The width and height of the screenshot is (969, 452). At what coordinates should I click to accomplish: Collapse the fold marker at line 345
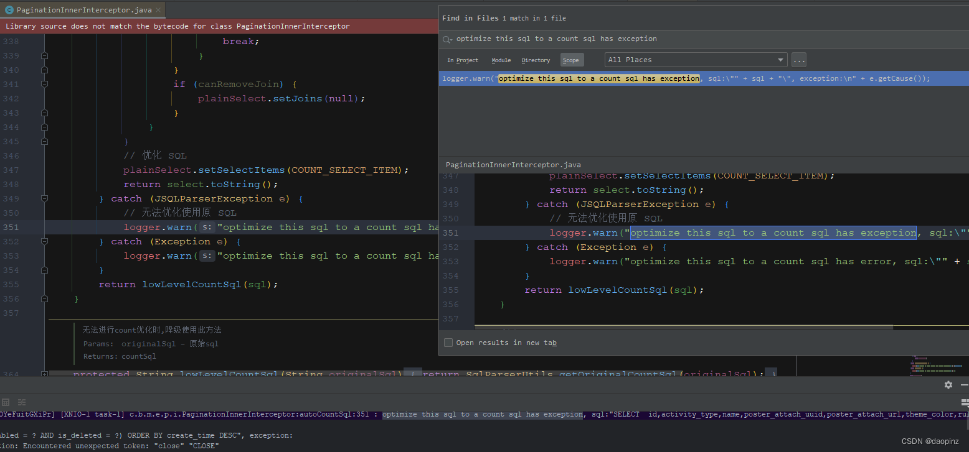pyautogui.click(x=44, y=141)
